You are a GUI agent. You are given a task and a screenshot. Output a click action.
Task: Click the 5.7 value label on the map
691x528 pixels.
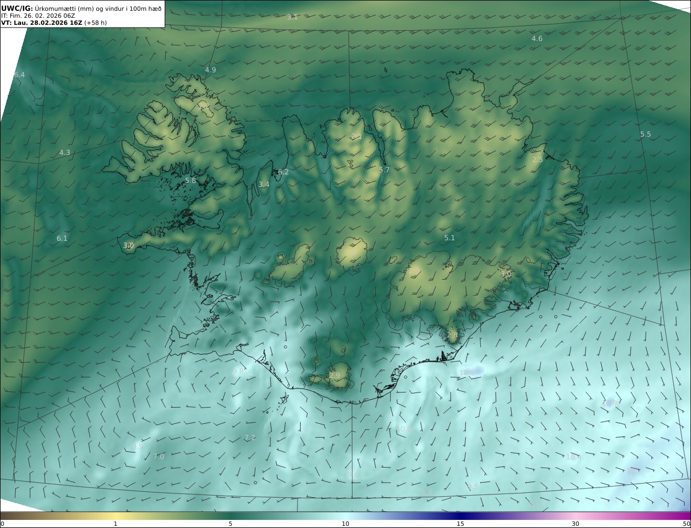384,170
